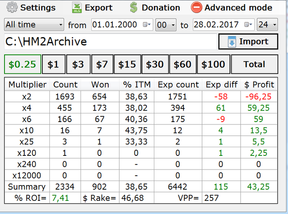Click the x10 multiplier row label

point(27,130)
